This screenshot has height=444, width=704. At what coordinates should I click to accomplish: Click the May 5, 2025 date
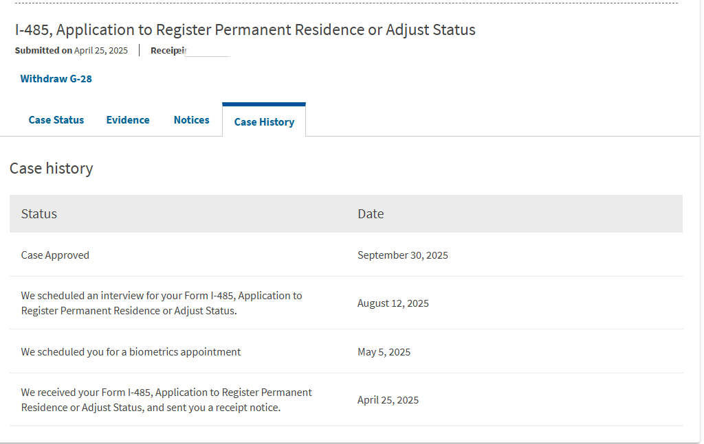[x=384, y=352]
